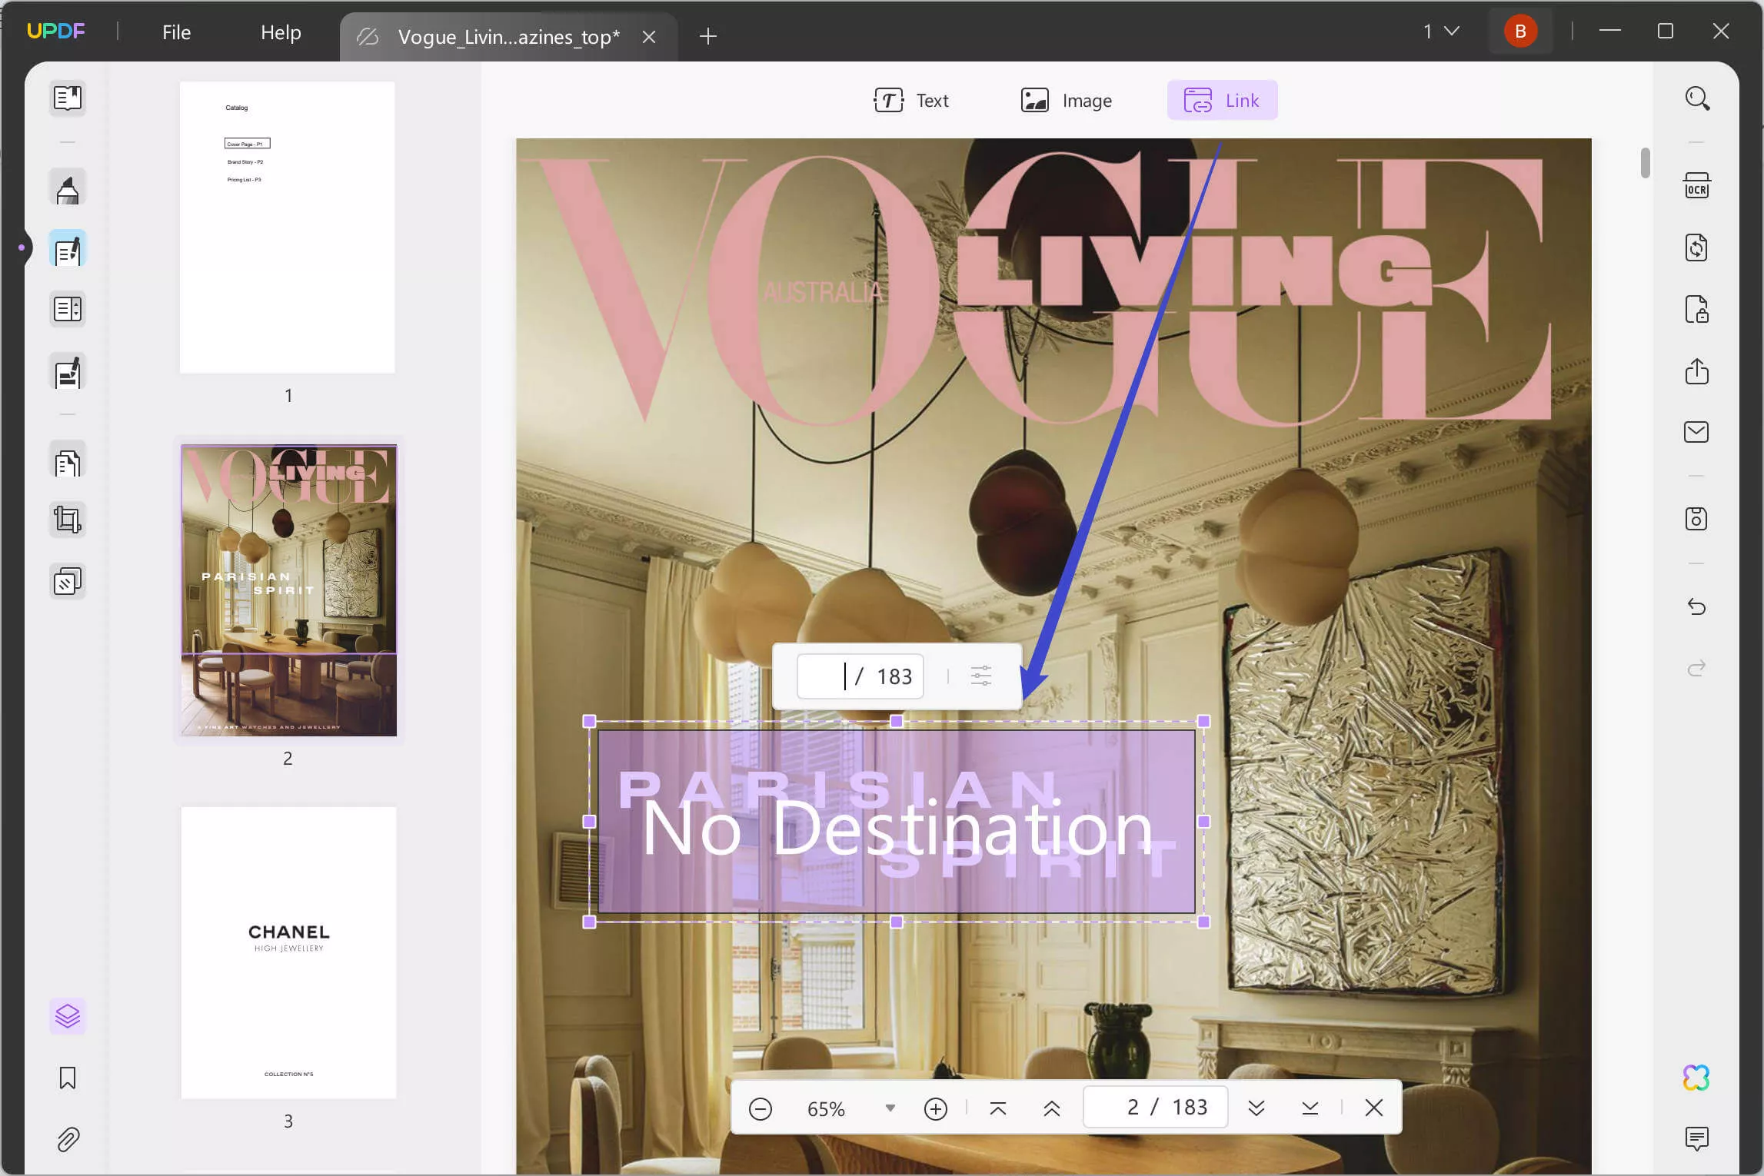This screenshot has width=1764, height=1176.
Task: Select the Text edit button
Action: click(911, 101)
